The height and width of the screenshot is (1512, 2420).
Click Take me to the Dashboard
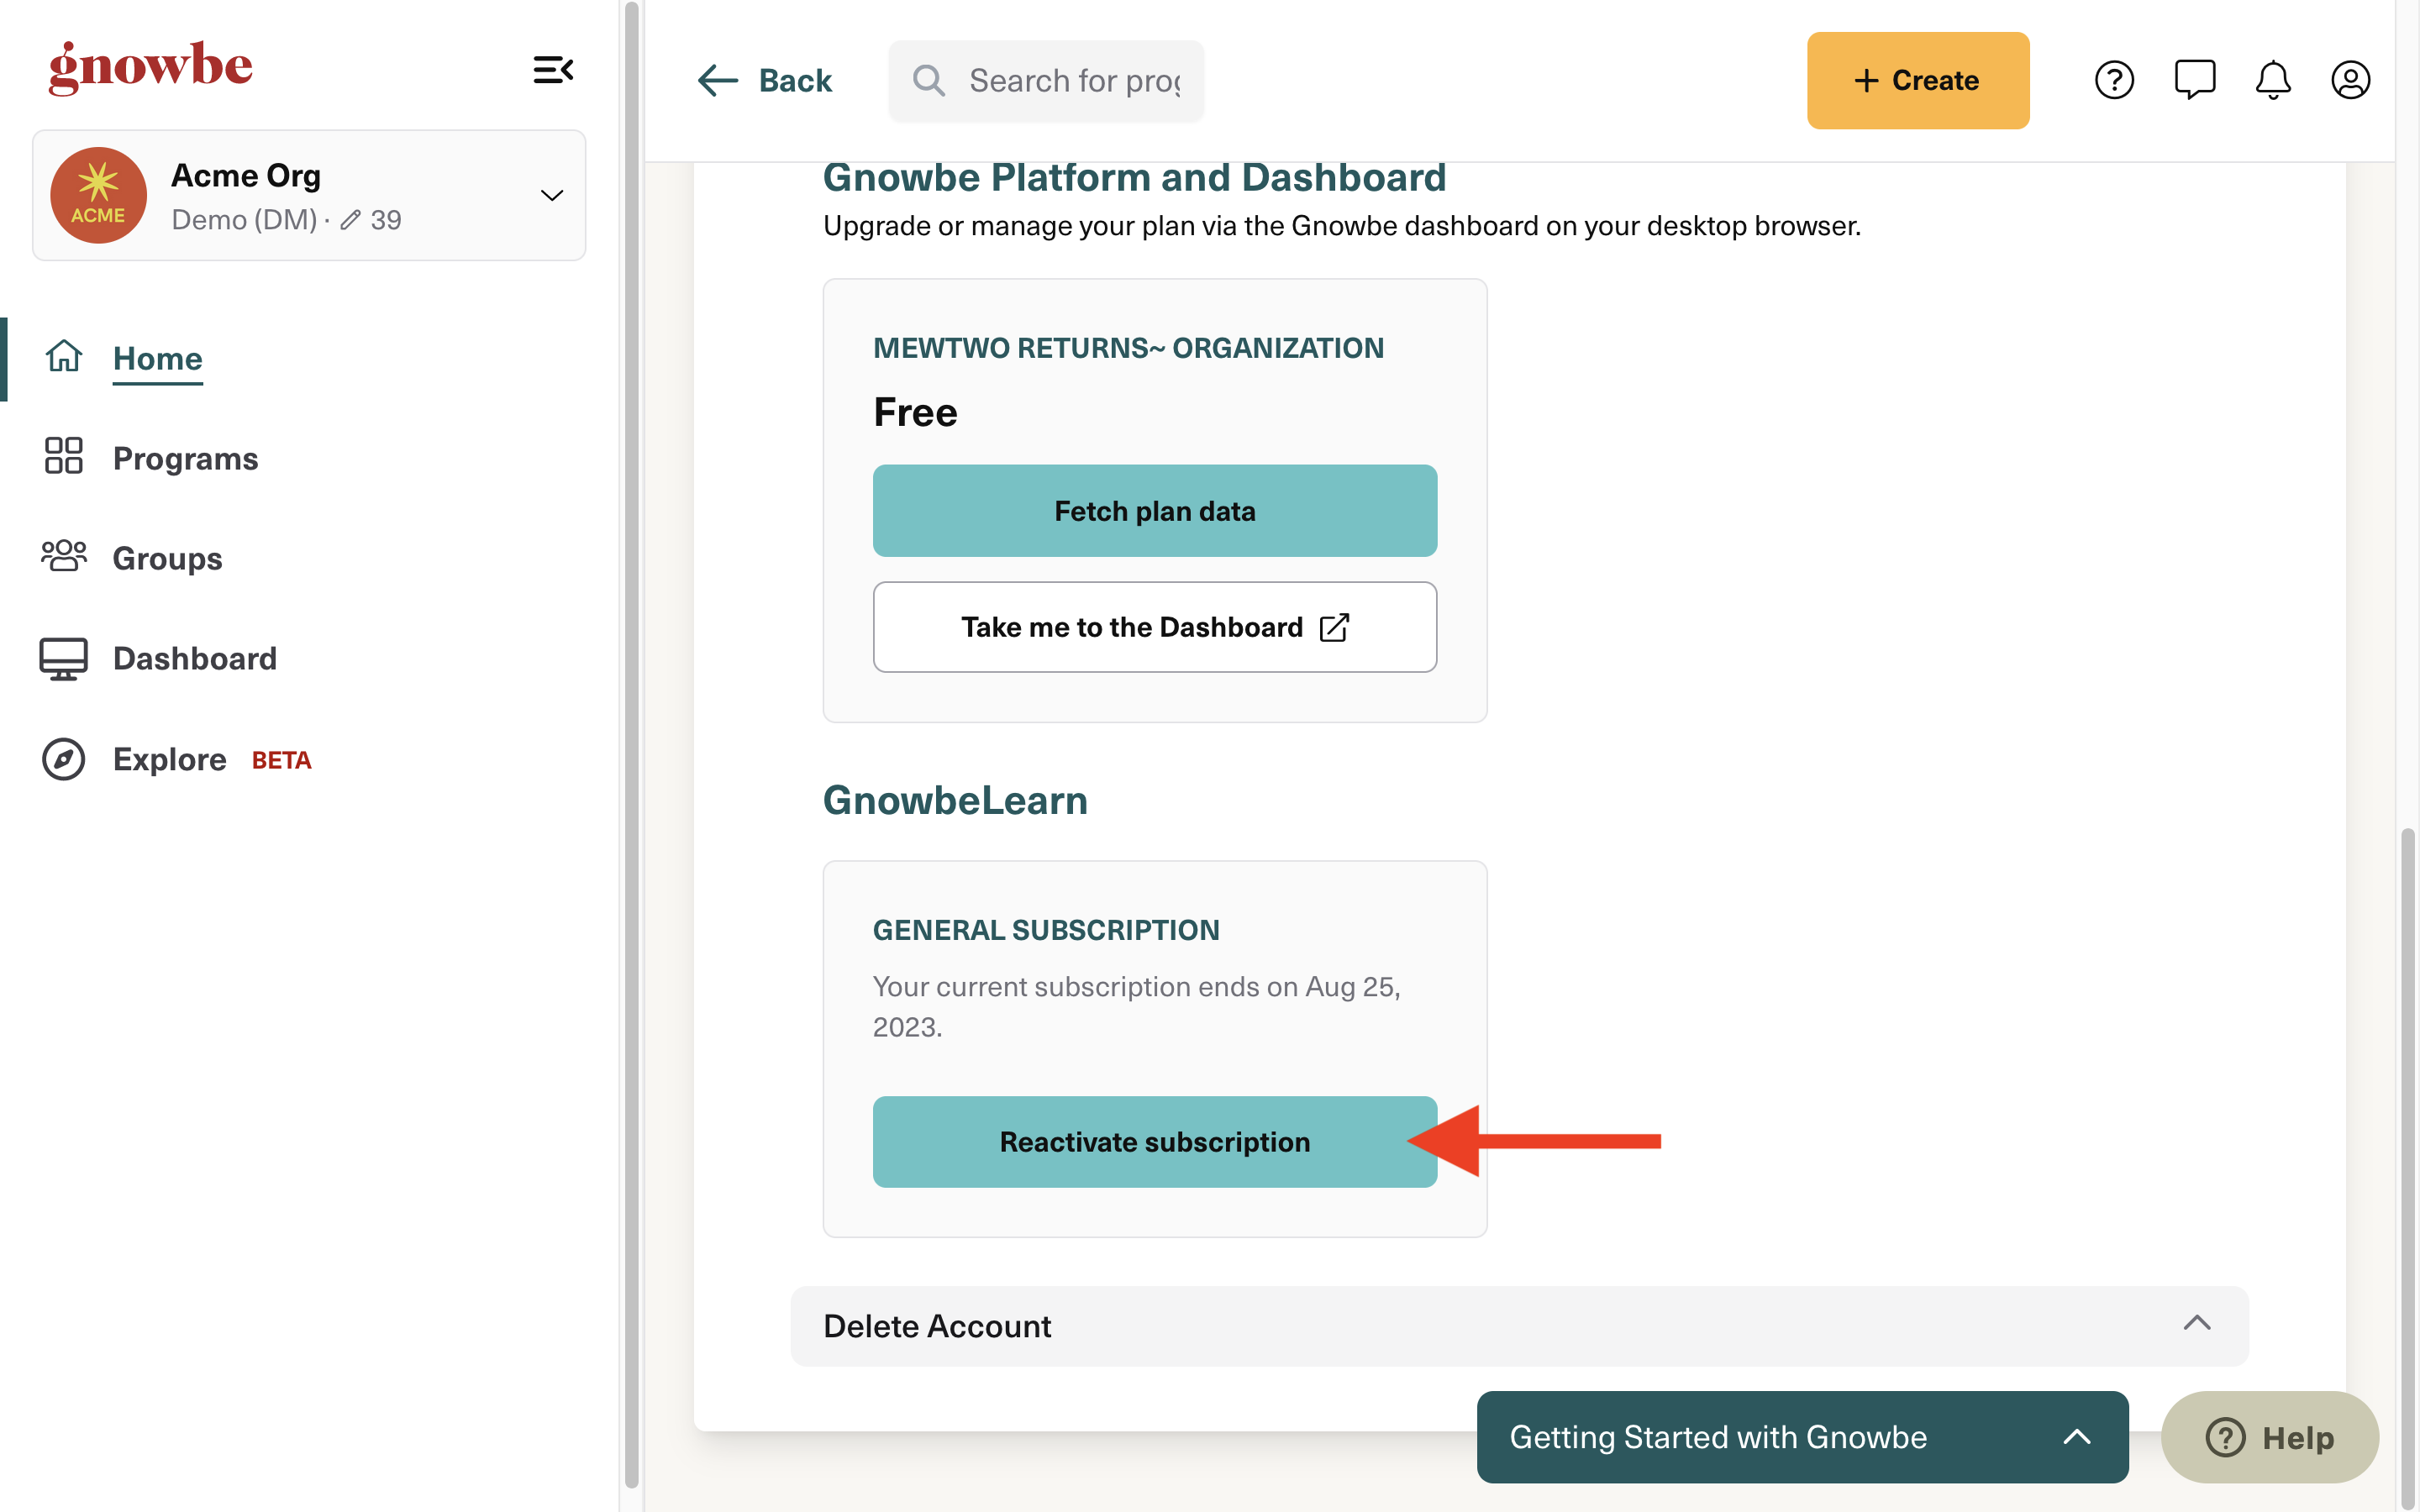click(1155, 627)
